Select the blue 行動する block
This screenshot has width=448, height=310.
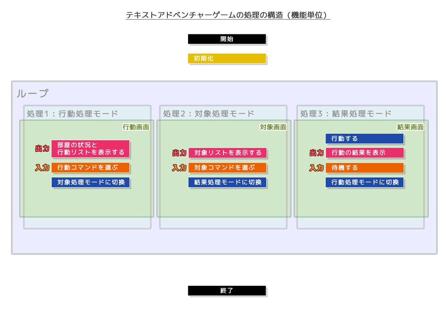[x=365, y=138]
